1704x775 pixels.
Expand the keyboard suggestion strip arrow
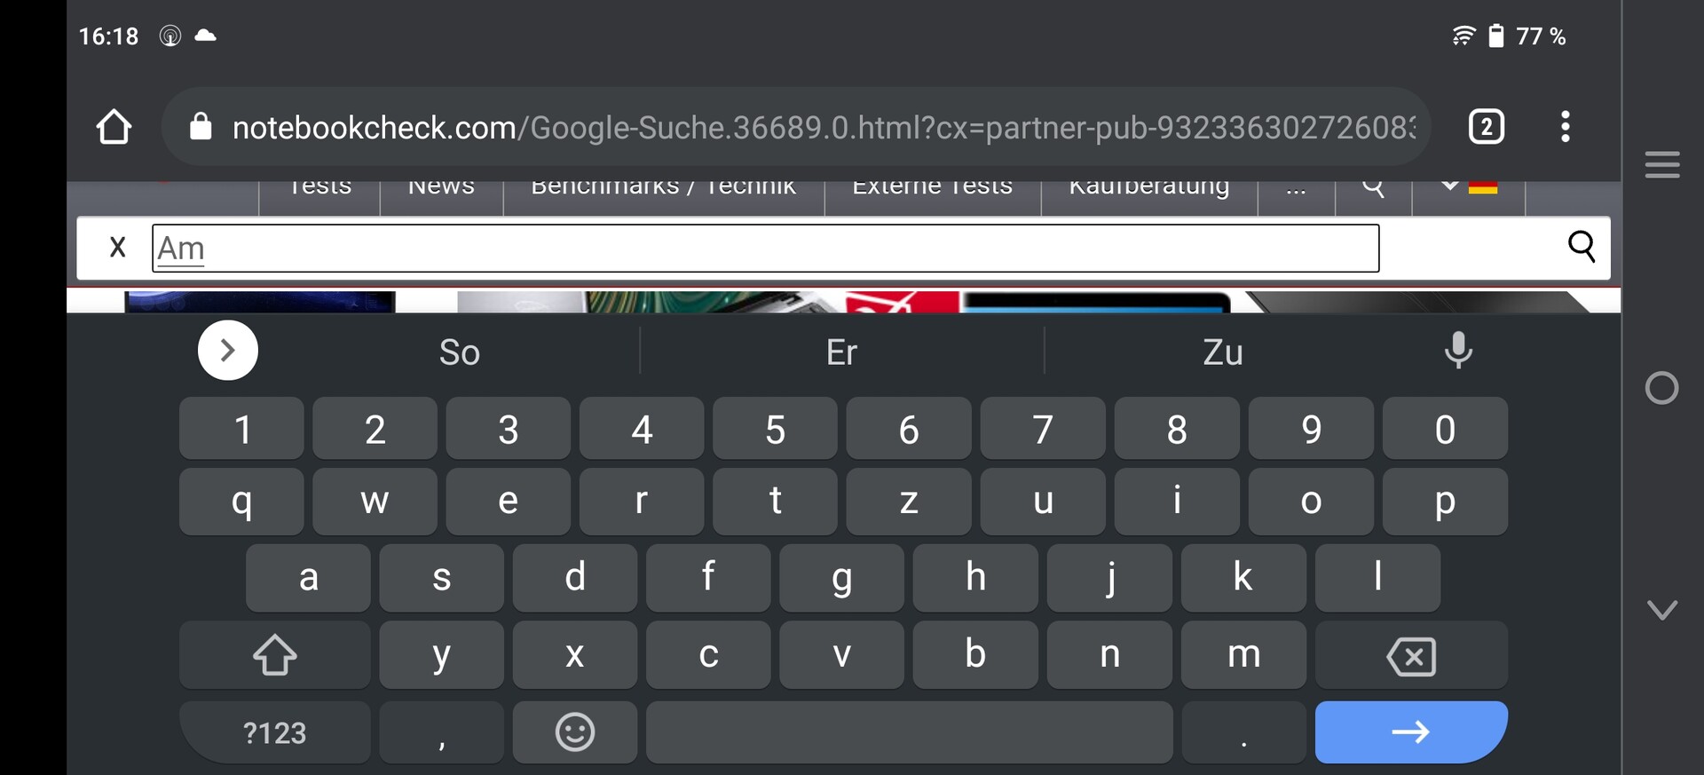(x=228, y=351)
